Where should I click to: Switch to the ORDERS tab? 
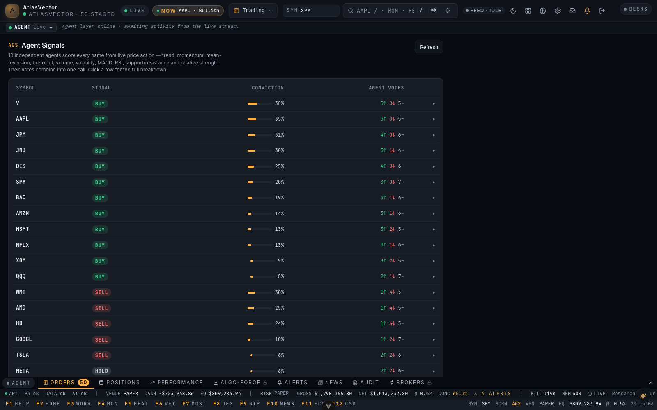(66, 383)
